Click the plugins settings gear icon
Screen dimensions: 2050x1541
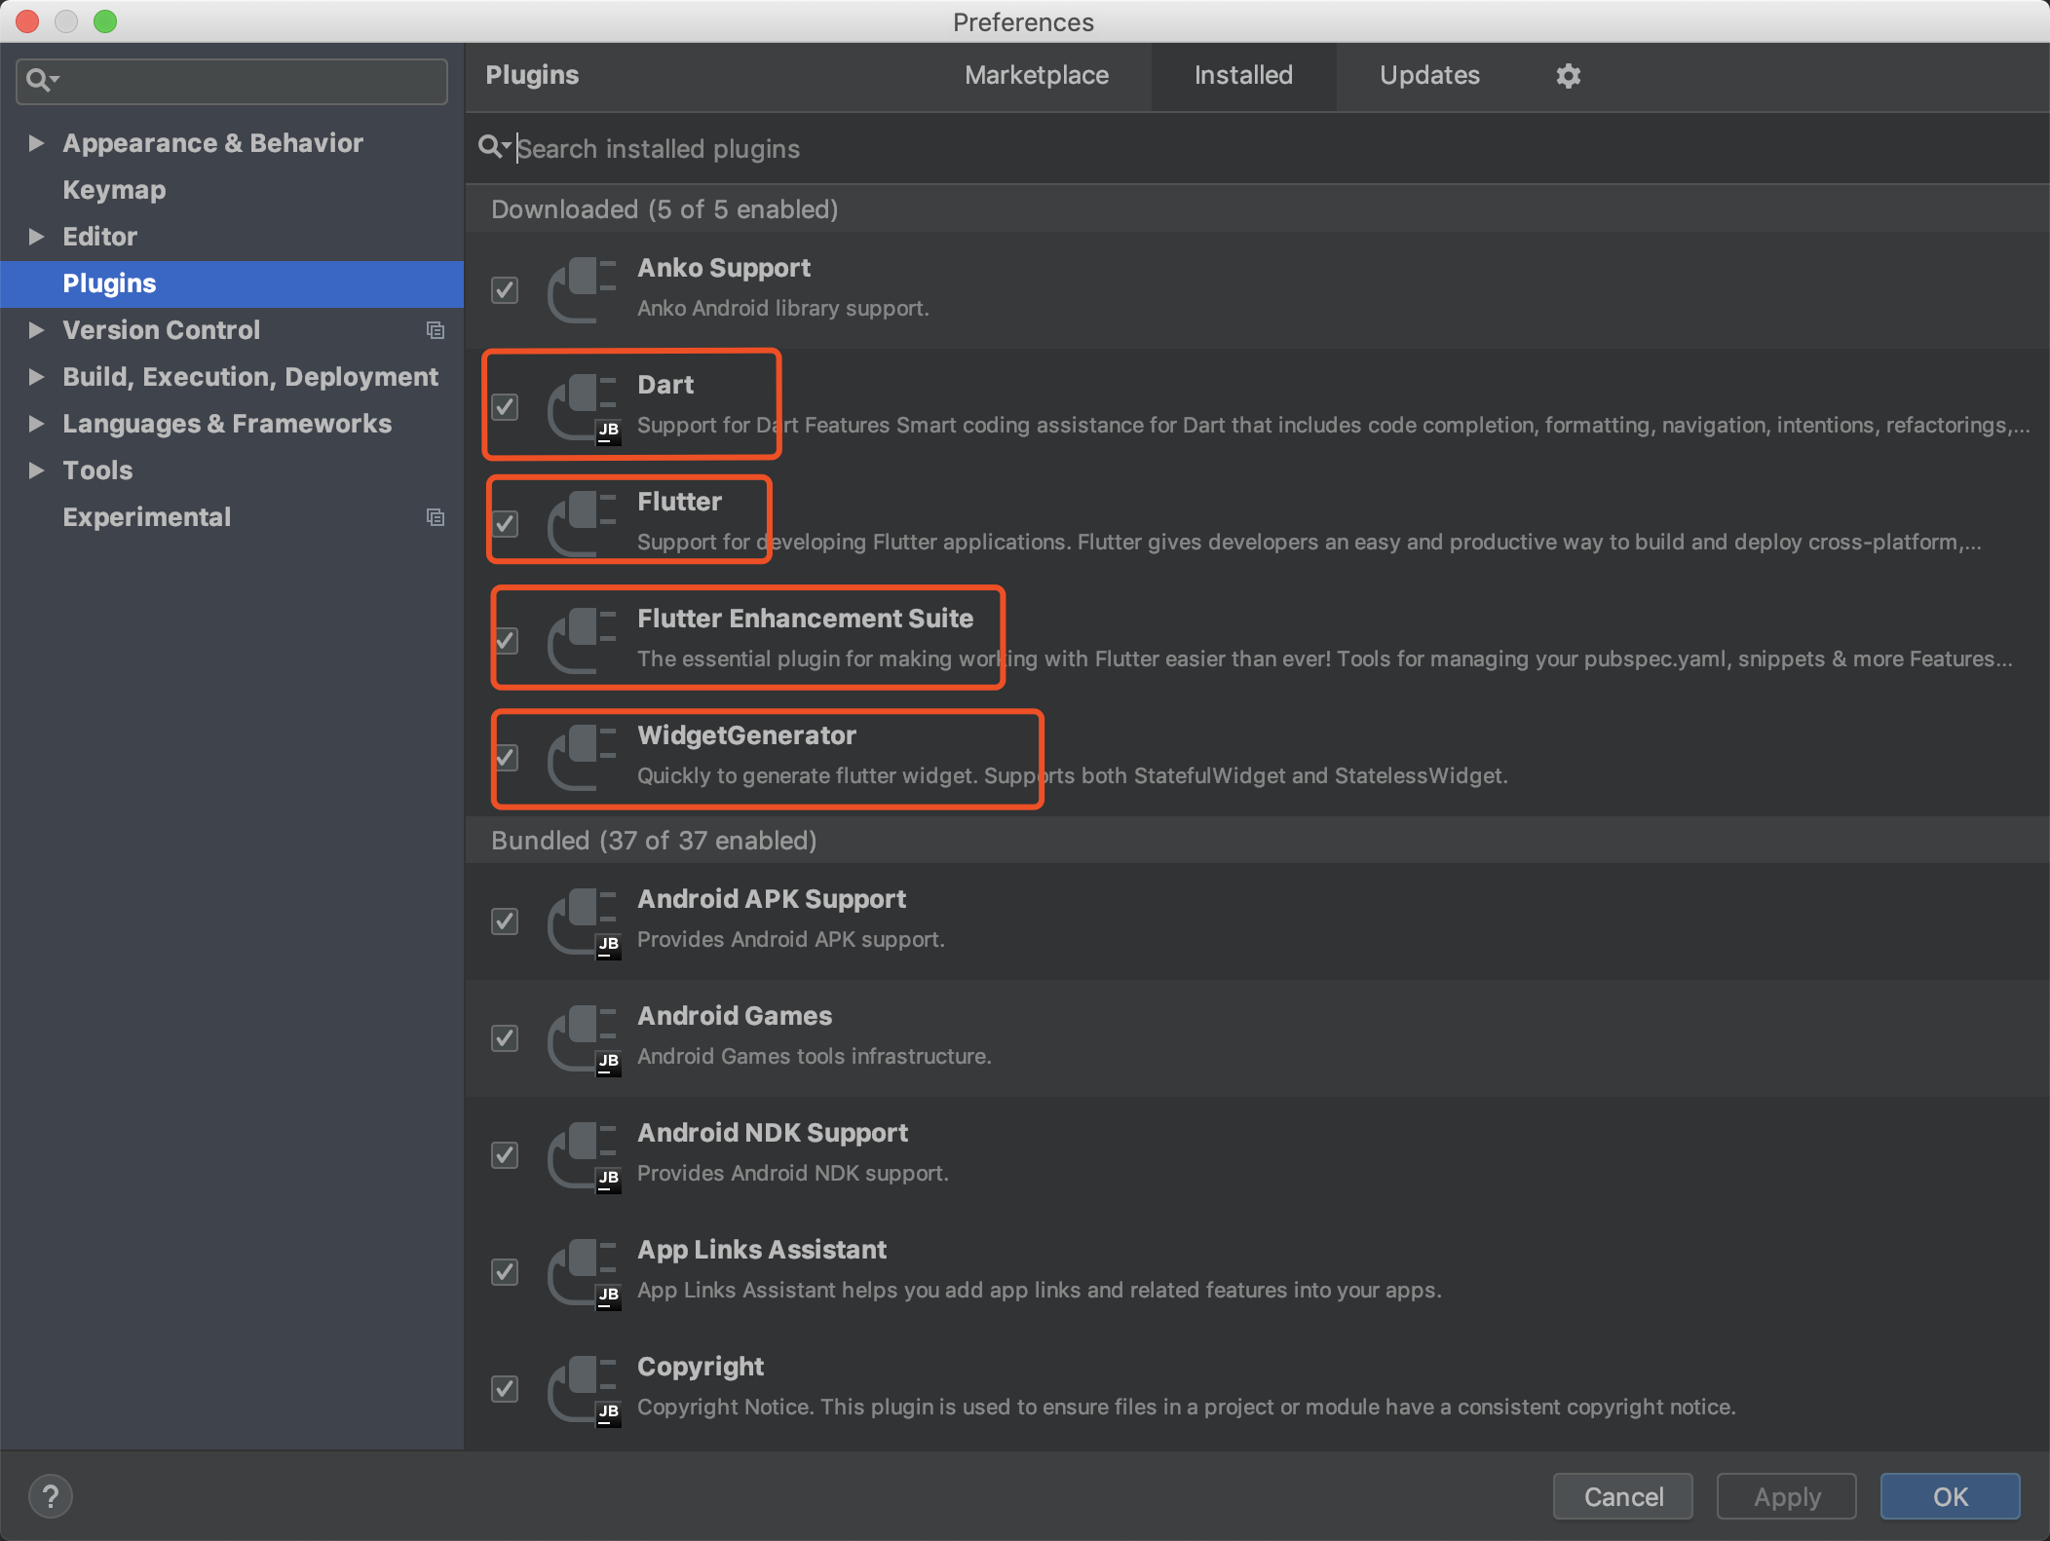[1568, 76]
